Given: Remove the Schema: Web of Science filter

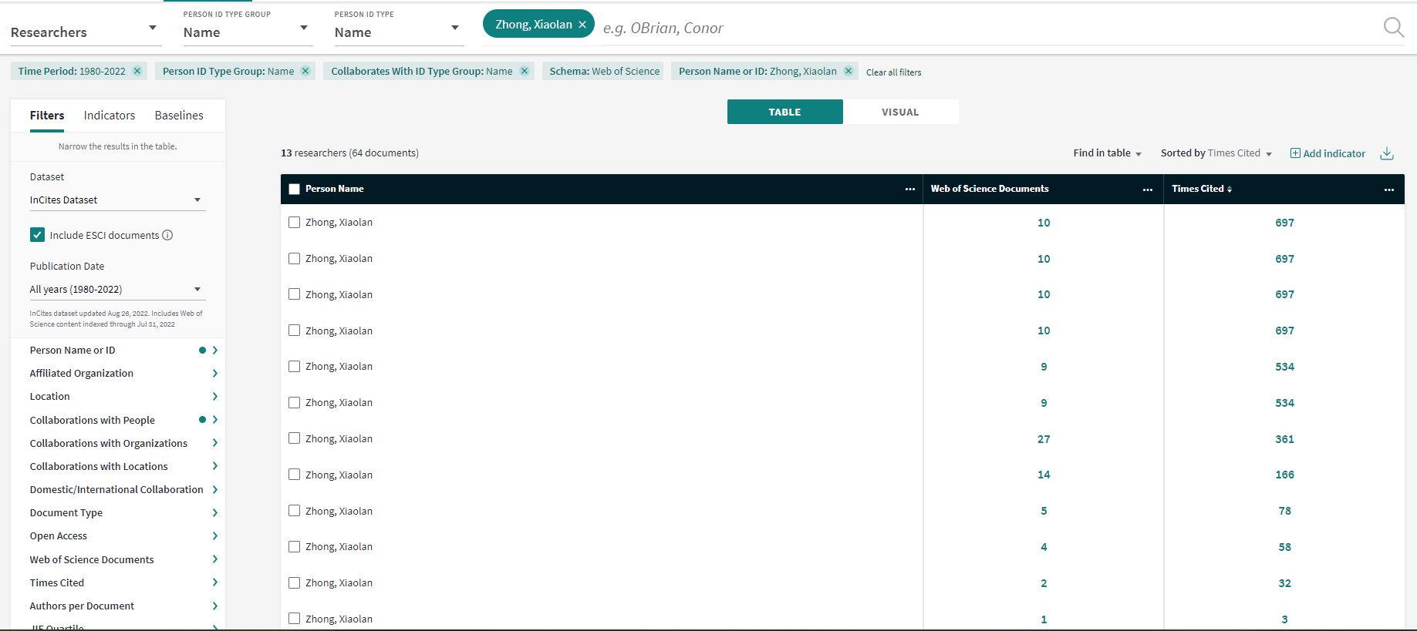Looking at the screenshot, I should click(x=604, y=71).
